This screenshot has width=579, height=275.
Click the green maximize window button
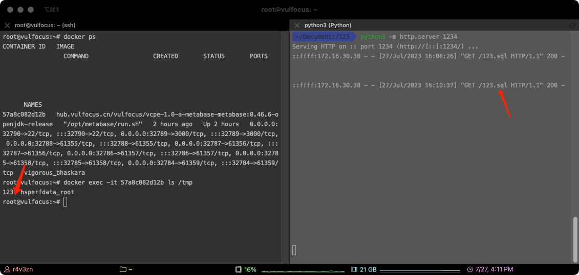click(31, 10)
